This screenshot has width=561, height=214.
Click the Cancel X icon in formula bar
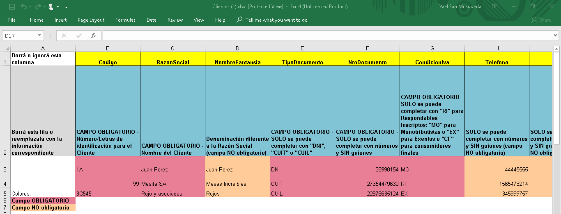(64, 36)
